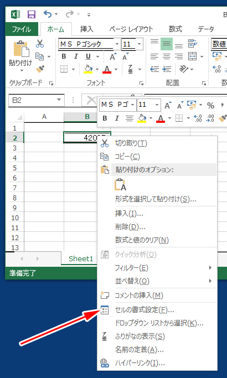The width and height of the screenshot is (227, 378).
Task: Click the Keep Text Only paste option icon
Action: click(121, 185)
